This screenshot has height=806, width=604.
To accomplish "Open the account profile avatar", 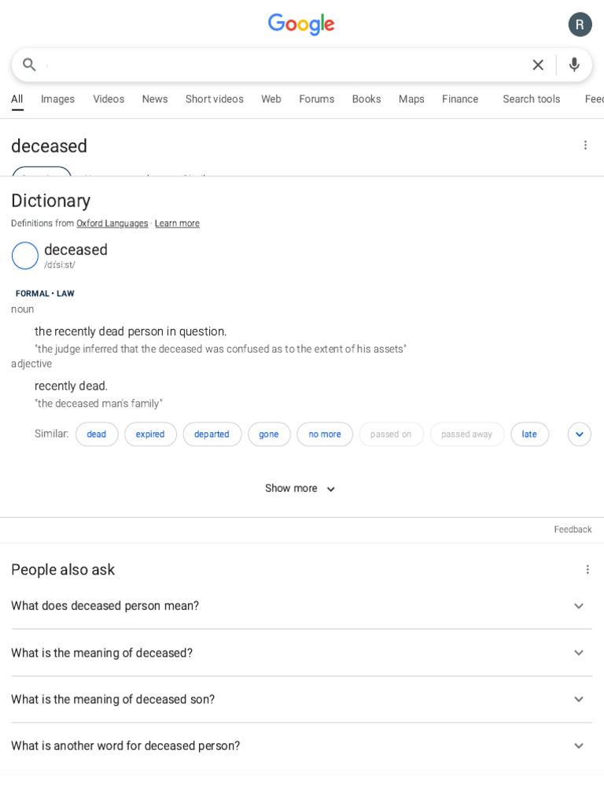I will [580, 24].
